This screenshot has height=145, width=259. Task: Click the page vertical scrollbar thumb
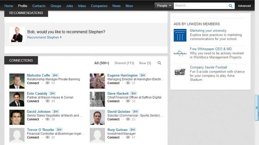[x=257, y=108]
